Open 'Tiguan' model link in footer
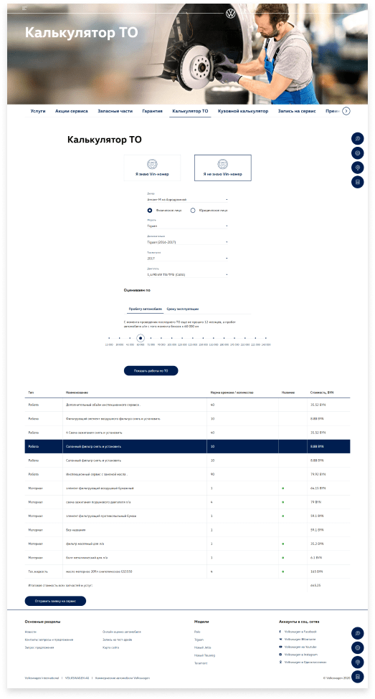 coord(199,640)
